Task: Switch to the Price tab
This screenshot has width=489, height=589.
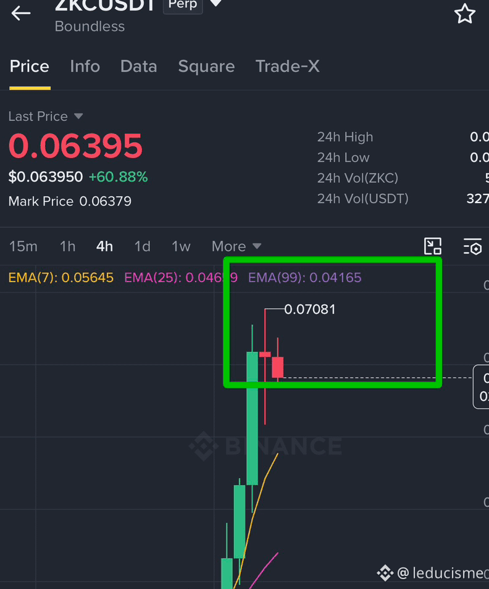Action: coord(29,67)
